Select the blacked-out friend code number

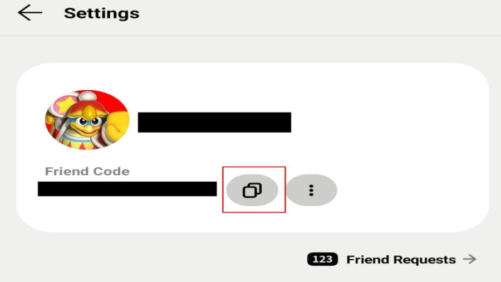127,188
